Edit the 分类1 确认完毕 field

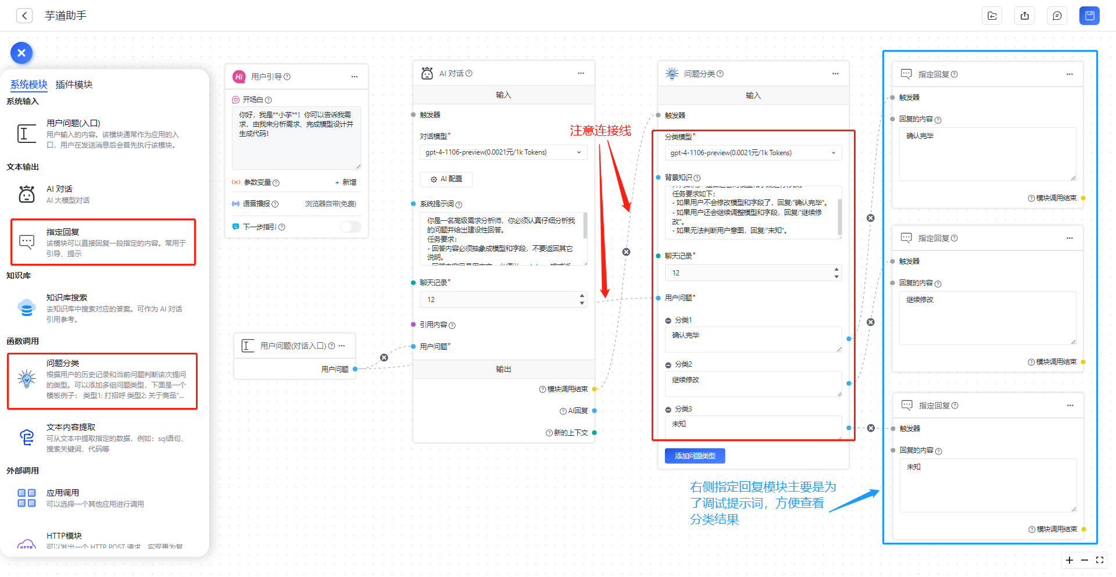point(753,339)
